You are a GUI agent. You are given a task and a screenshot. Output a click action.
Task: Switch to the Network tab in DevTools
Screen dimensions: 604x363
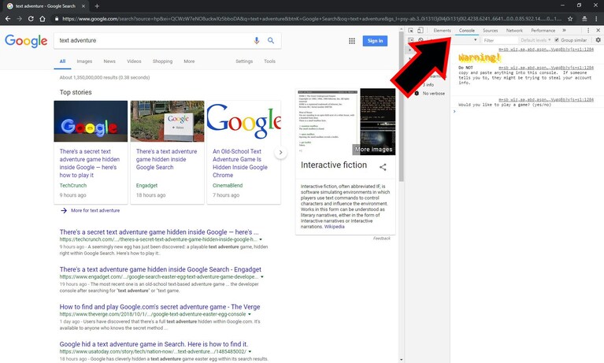pyautogui.click(x=514, y=31)
